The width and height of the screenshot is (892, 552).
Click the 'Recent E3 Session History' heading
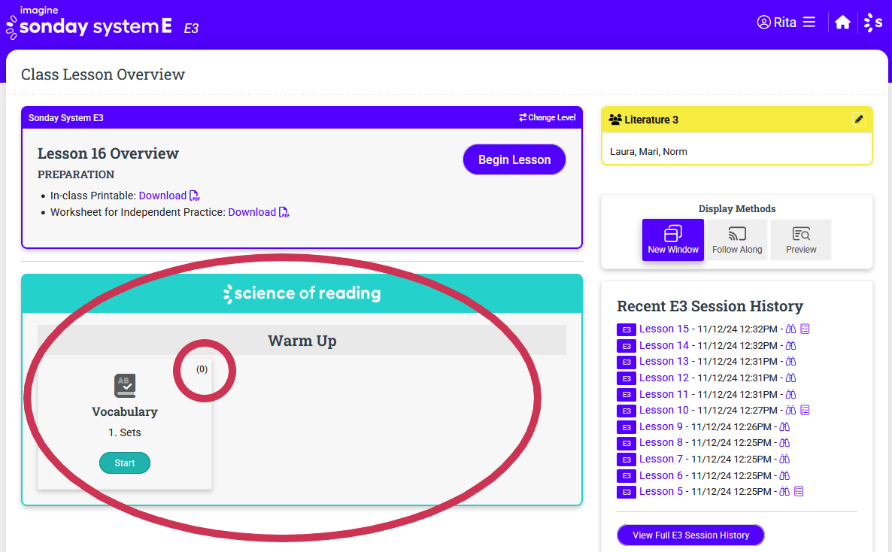(710, 306)
